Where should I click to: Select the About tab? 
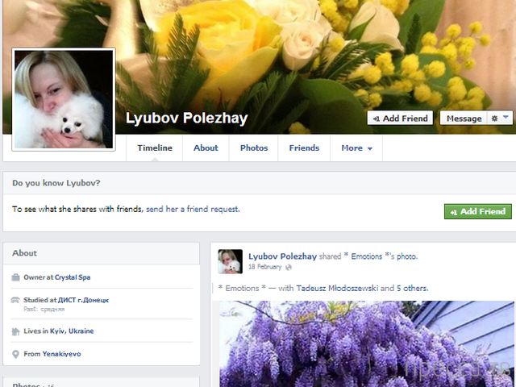206,148
